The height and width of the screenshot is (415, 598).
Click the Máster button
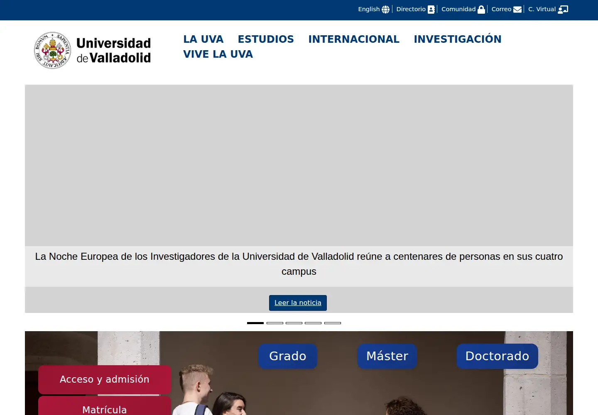coord(387,356)
